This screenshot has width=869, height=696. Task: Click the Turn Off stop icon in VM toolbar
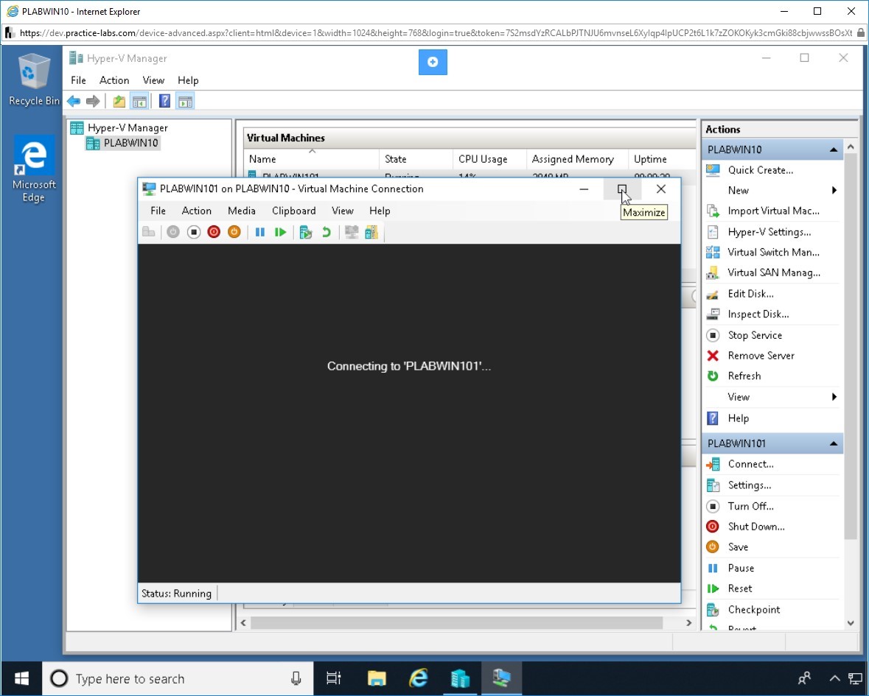pos(193,232)
